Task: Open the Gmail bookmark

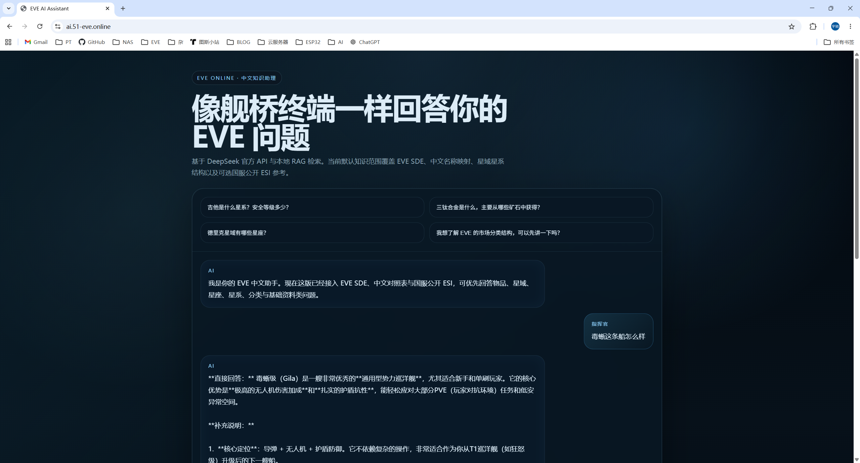Action: (x=36, y=42)
